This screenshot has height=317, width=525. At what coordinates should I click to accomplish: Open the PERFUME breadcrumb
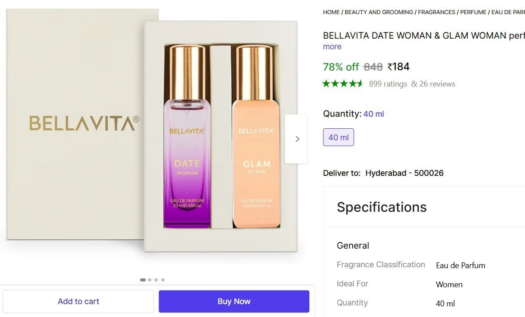click(474, 12)
